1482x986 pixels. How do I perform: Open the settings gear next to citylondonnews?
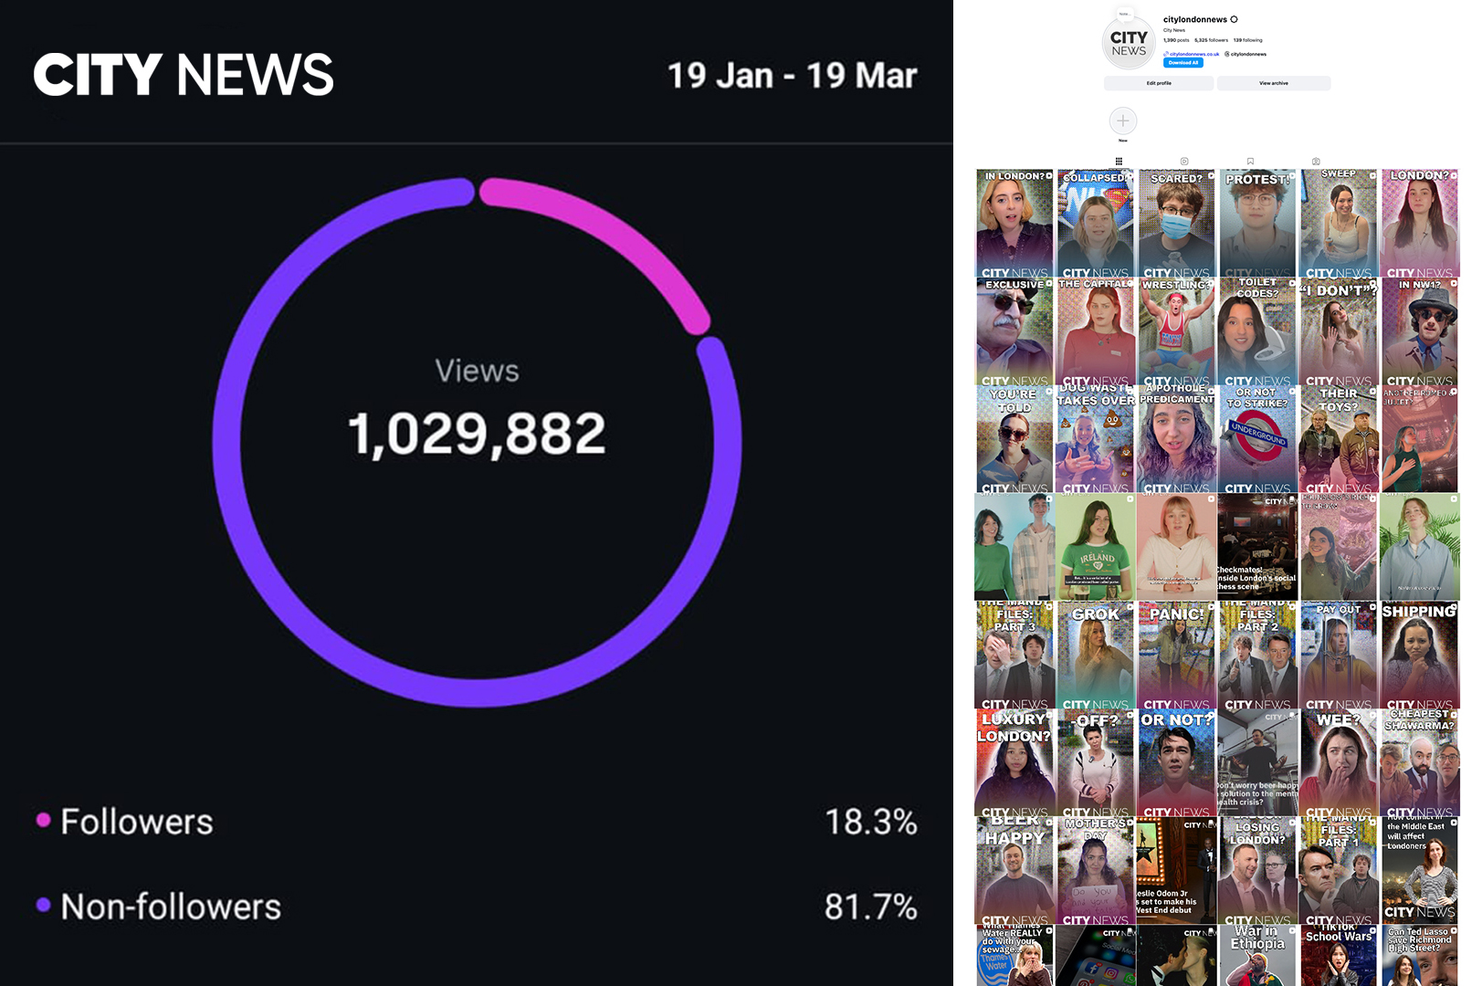click(1235, 19)
